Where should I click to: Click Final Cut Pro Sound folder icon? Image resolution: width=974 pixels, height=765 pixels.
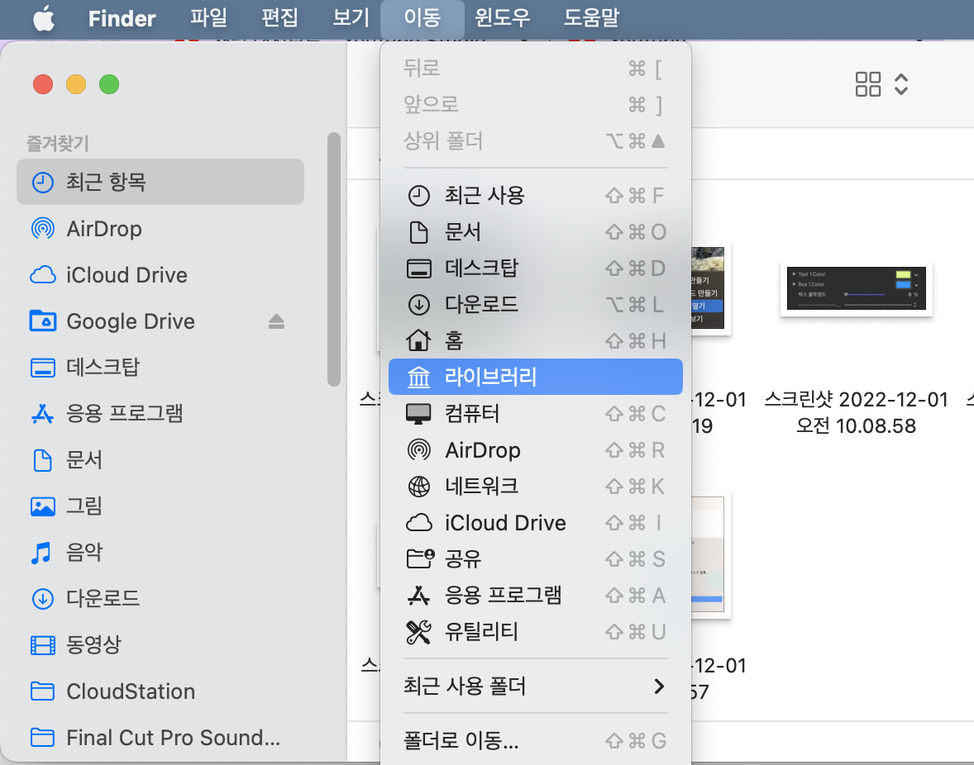point(43,737)
